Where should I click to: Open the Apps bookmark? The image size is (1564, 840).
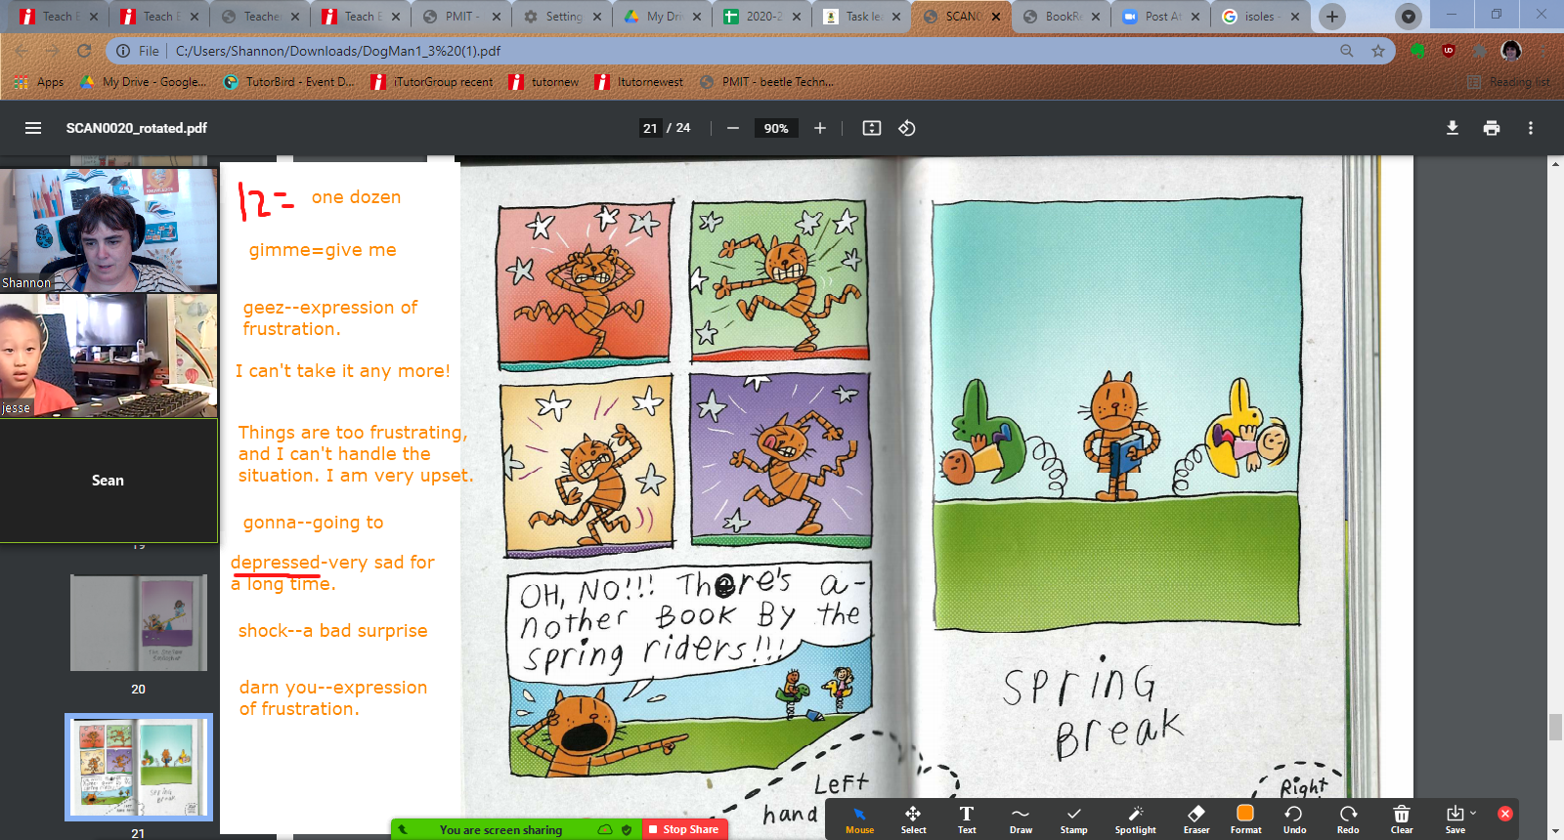point(39,82)
